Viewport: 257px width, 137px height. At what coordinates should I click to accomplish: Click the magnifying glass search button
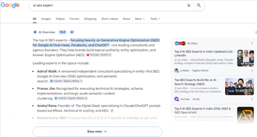tap(199, 5)
